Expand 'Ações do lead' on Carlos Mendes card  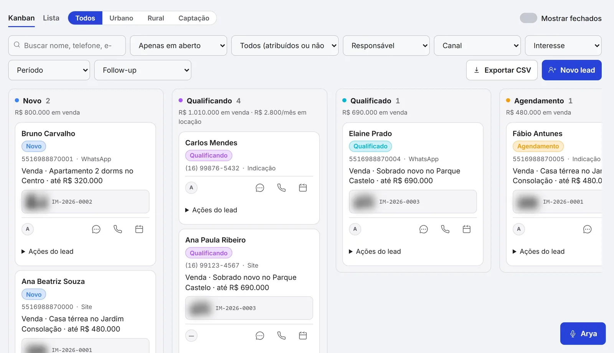coord(211,210)
